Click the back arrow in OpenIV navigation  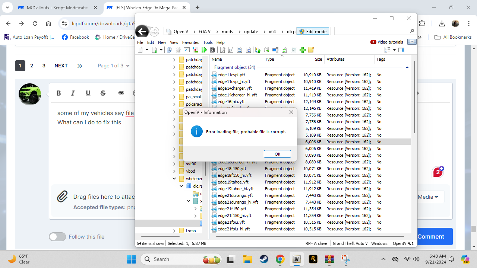coord(142,32)
